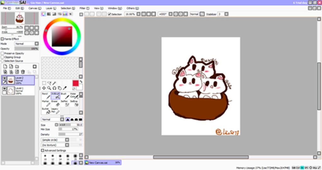Open the Filter menu
This screenshot has height=170, width=322.
tap(84, 8)
